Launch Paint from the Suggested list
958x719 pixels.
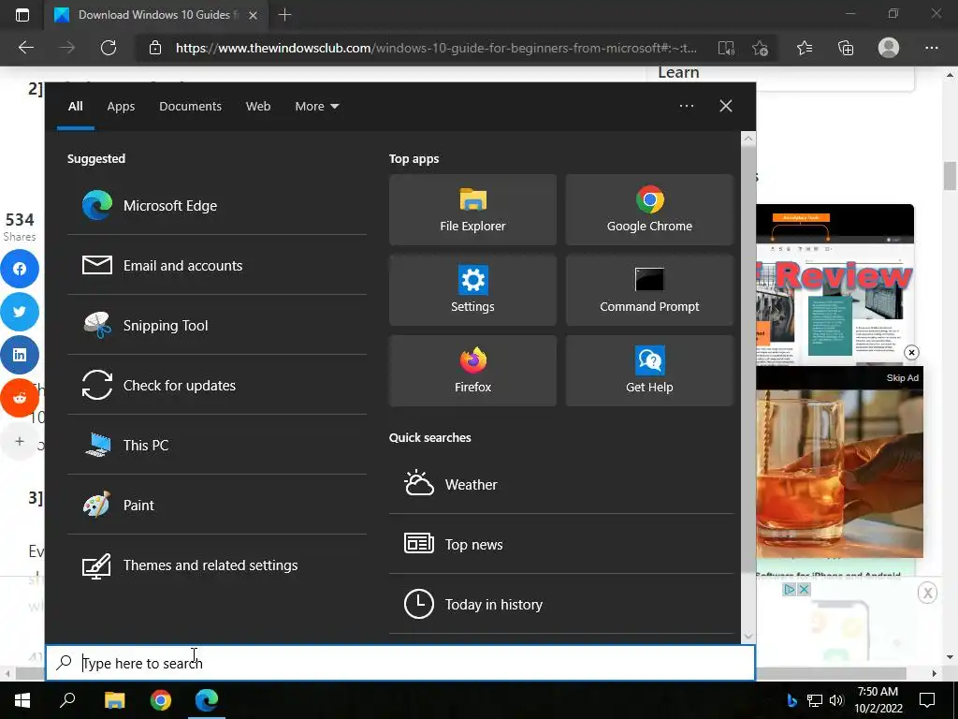pyautogui.click(x=217, y=505)
